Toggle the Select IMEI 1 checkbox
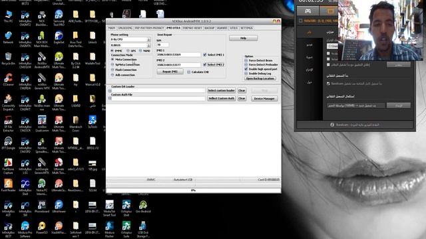The width and height of the screenshot is (426, 239). coord(205,54)
